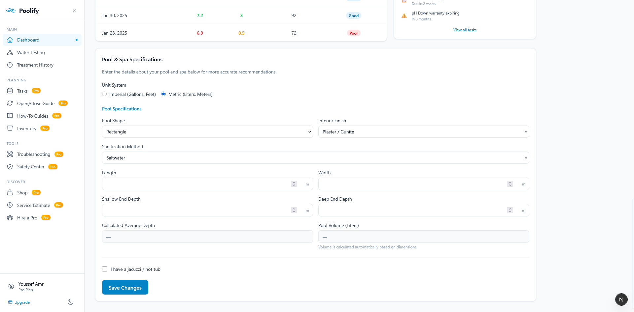Click the Width field stepper arrows

[510, 184]
